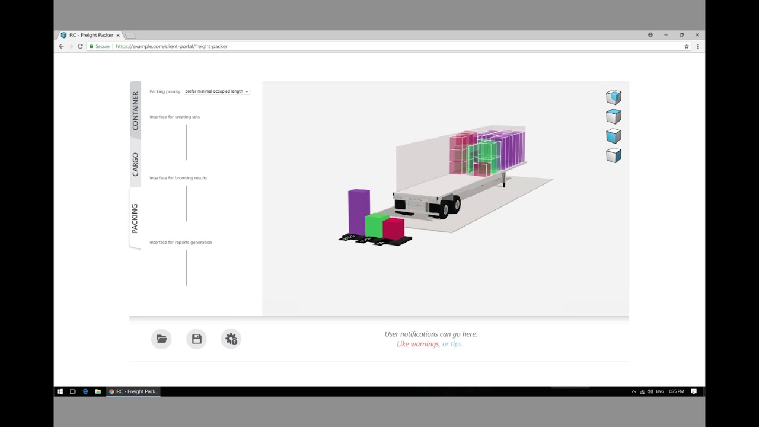Open Windows Start menu
This screenshot has width=759, height=427.
point(60,391)
